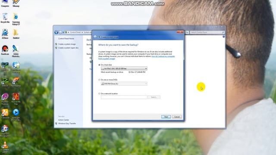Screen dimensions: 276x155
Task: Launch Adobe Photoshop from the desktop
Action: (x=16, y=51)
